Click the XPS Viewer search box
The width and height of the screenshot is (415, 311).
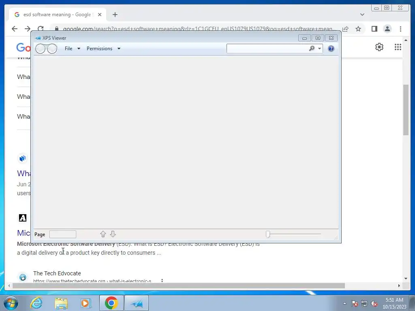click(x=267, y=49)
